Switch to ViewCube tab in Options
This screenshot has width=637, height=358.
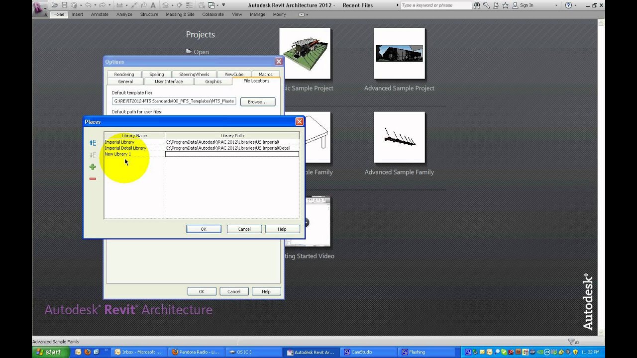(x=234, y=75)
